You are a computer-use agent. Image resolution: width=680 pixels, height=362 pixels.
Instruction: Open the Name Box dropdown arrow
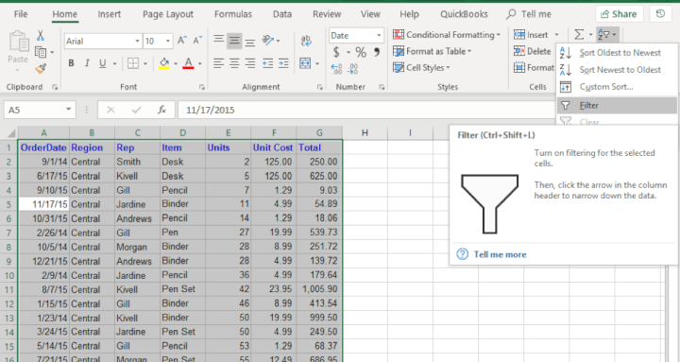coord(68,110)
